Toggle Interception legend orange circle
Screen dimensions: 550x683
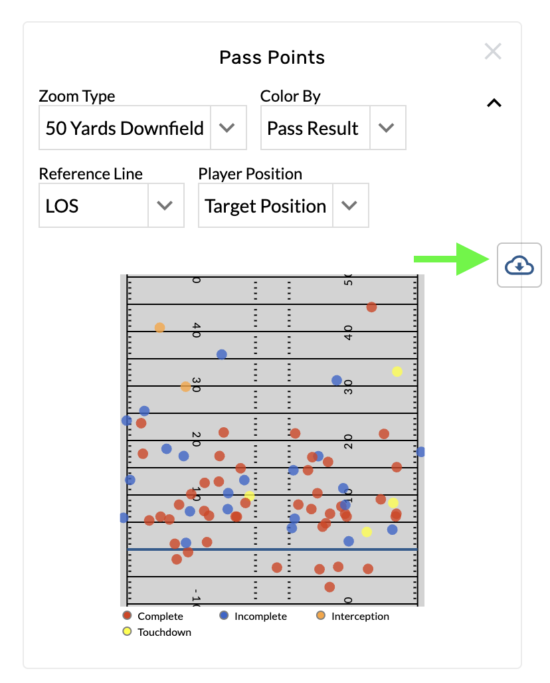321,616
